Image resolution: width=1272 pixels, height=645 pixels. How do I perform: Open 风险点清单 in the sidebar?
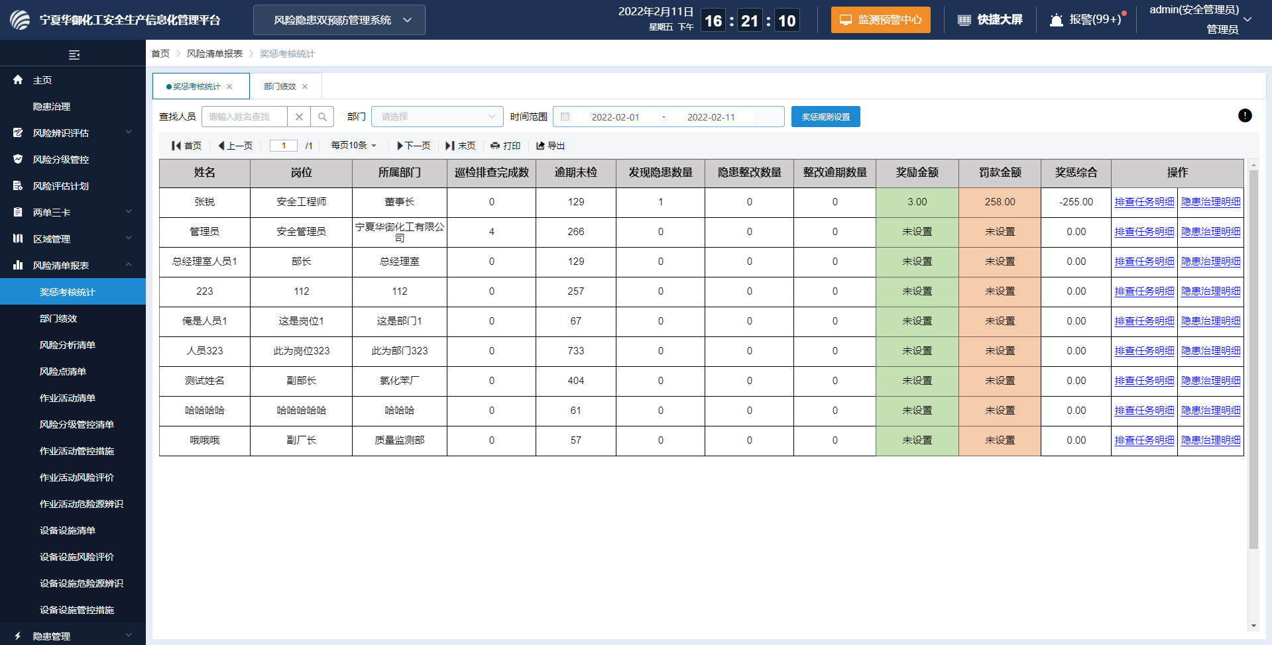(x=73, y=372)
